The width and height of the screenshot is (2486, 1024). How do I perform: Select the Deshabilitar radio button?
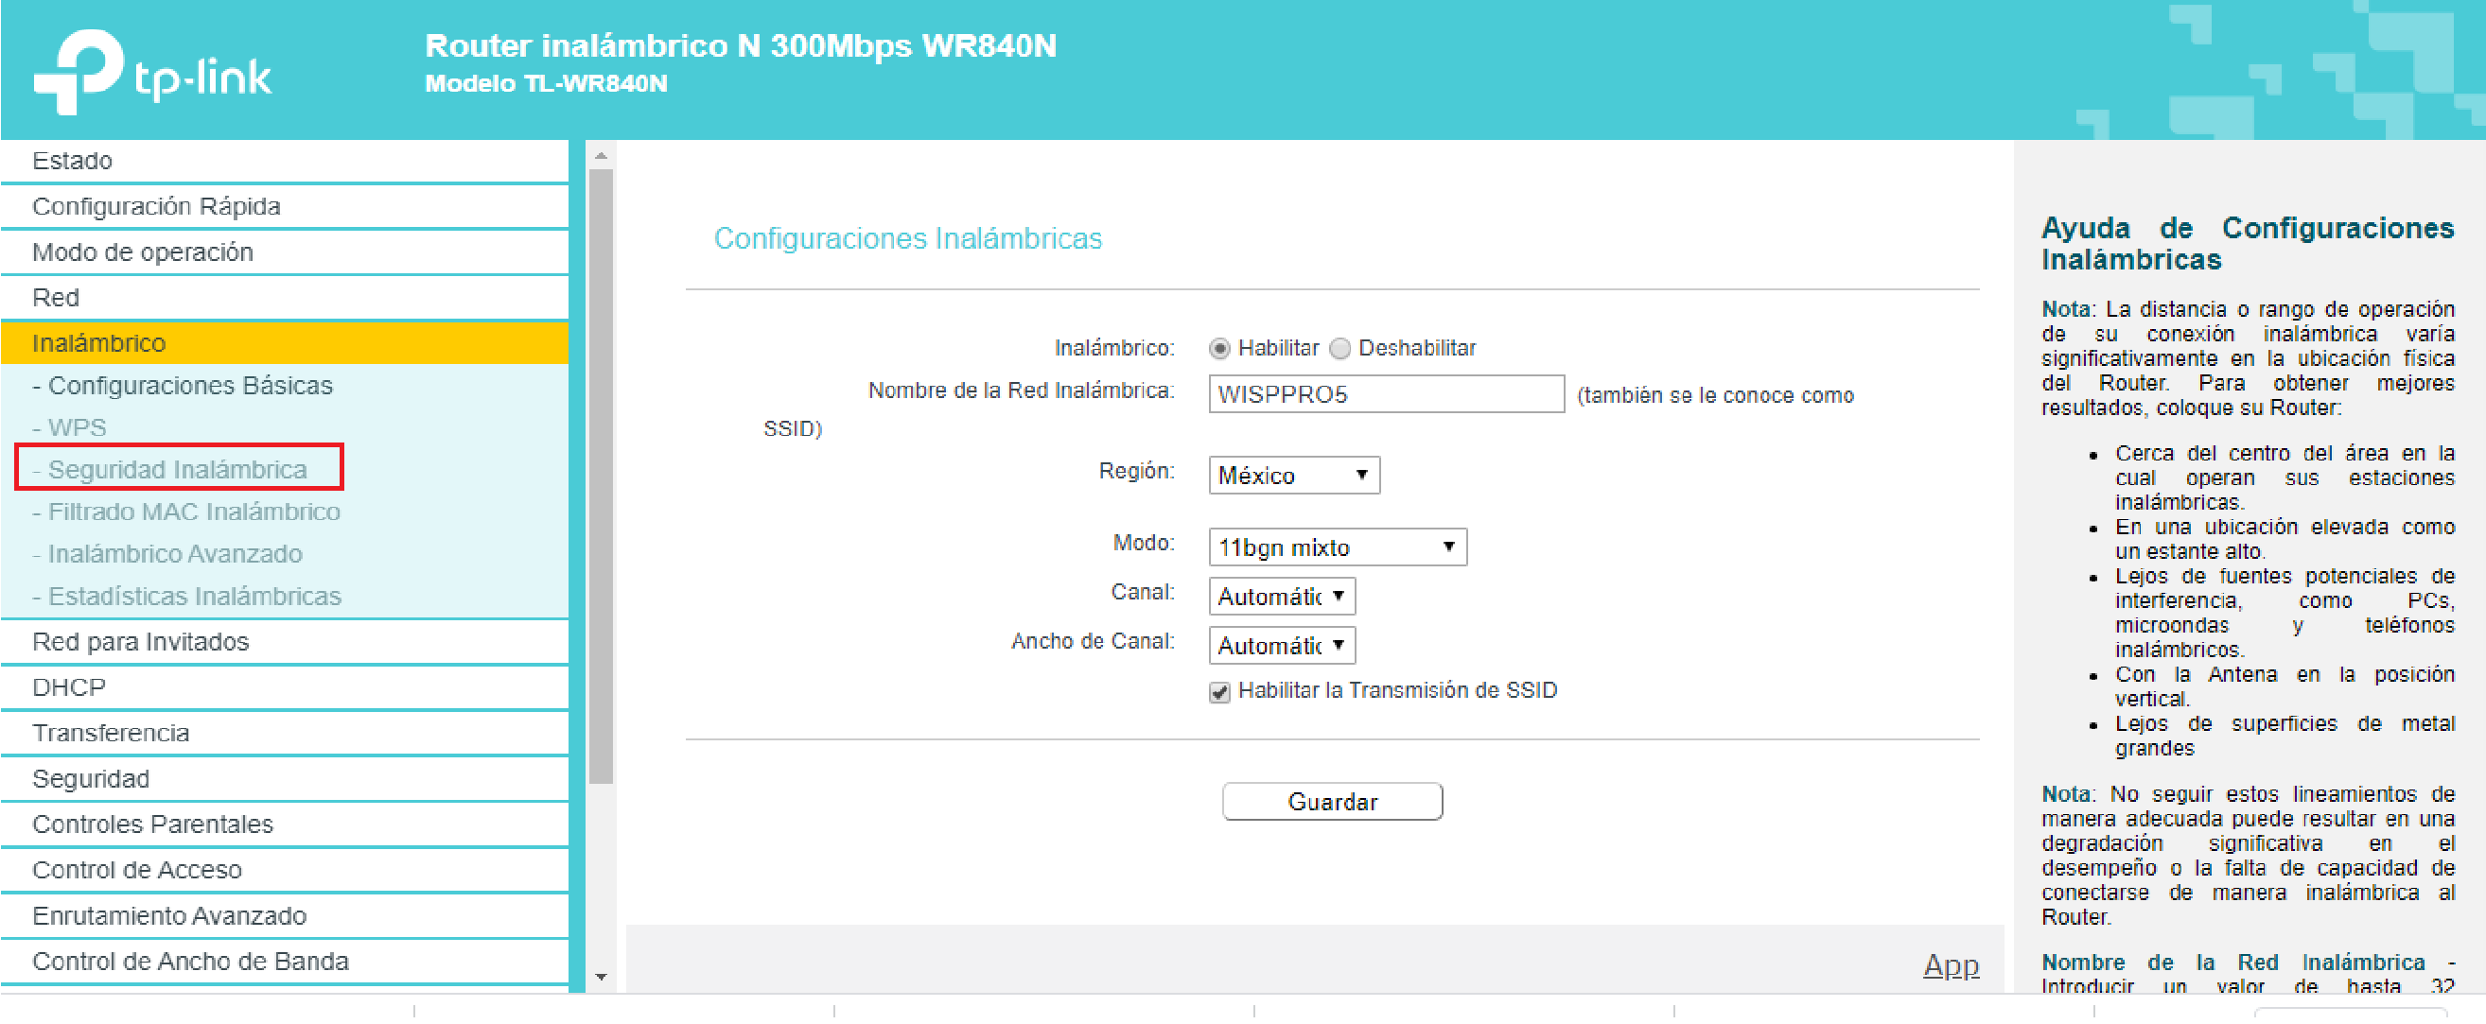[x=1339, y=349]
